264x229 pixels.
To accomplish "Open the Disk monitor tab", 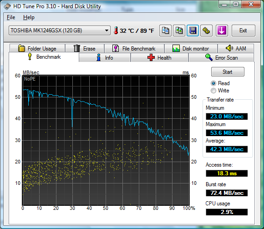I will [191, 49].
